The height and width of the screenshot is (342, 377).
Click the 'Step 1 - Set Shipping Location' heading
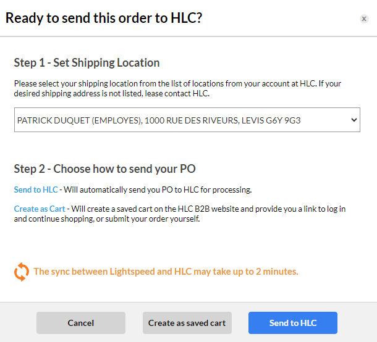tap(87, 62)
